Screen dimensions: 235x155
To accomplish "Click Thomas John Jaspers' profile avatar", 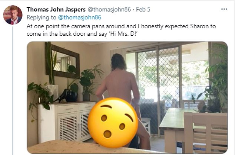I will click(x=13, y=15).
